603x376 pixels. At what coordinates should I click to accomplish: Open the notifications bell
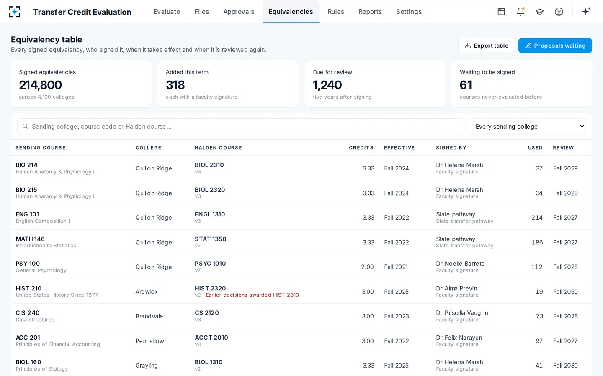[521, 12]
